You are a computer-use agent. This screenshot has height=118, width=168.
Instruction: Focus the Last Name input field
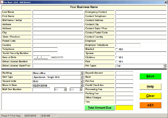click(x=58, y=12)
